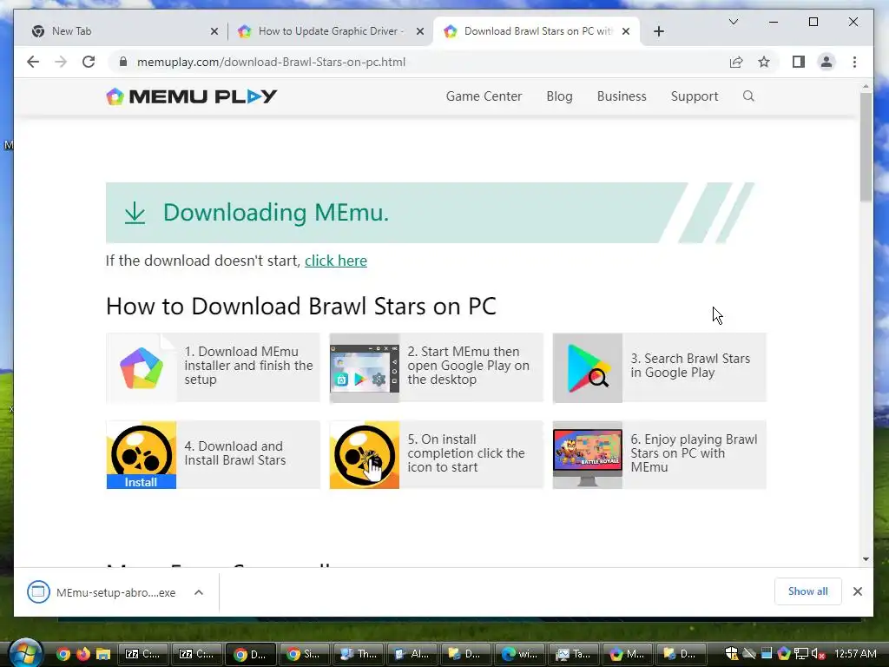Click the Brawl Stars Install step 4 image
This screenshot has height=667, width=889.
[x=142, y=454]
